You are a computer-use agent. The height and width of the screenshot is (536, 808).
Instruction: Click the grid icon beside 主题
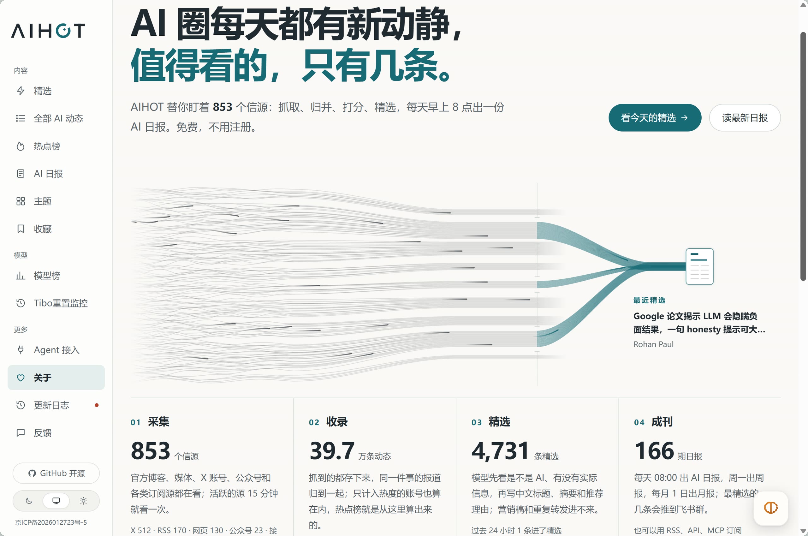[21, 201]
